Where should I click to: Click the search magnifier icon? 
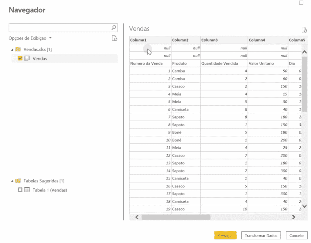pyautogui.click(x=114, y=28)
